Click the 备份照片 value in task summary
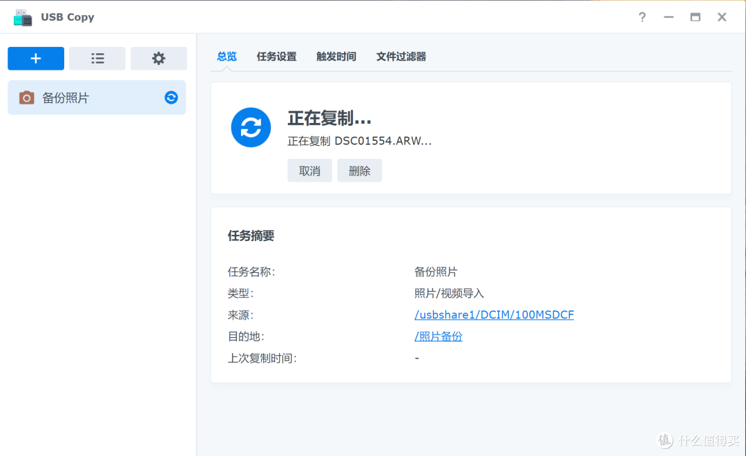746x456 pixels. pos(436,272)
